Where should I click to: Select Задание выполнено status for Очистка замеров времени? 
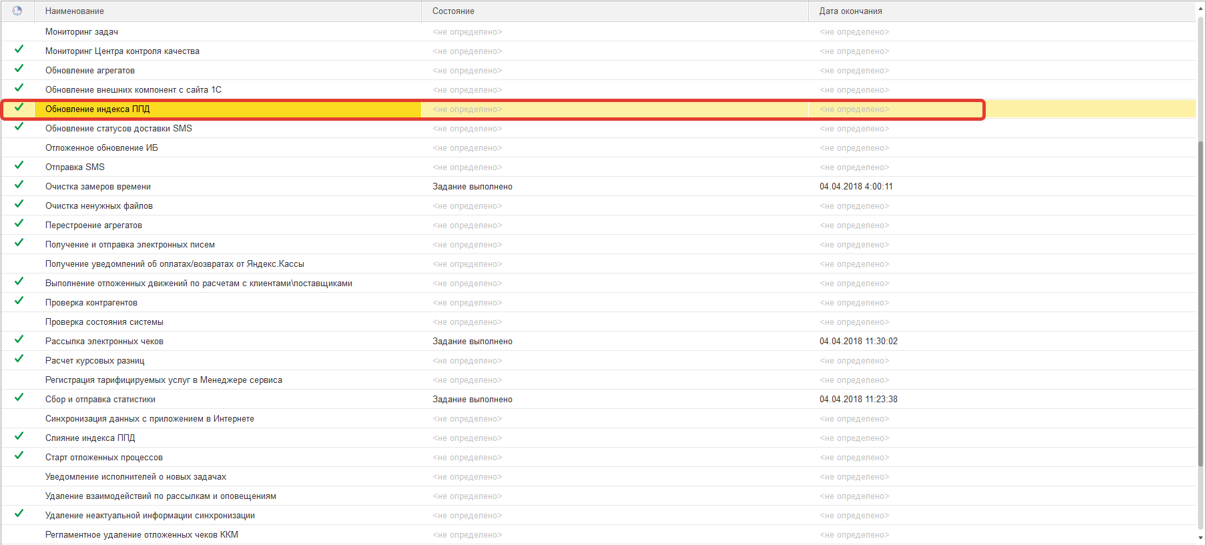point(472,187)
